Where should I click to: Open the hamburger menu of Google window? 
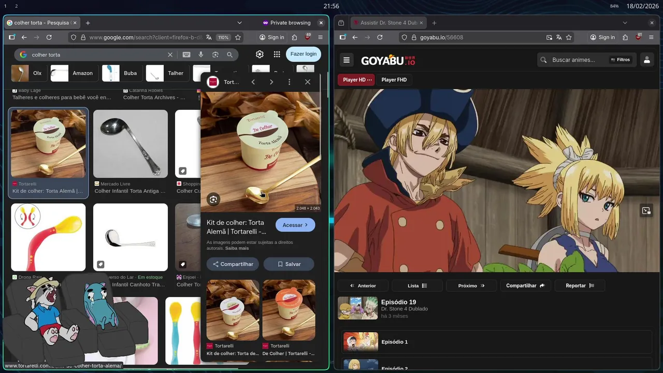click(x=321, y=37)
